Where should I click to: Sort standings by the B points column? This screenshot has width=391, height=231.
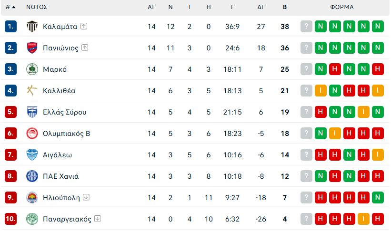click(285, 7)
